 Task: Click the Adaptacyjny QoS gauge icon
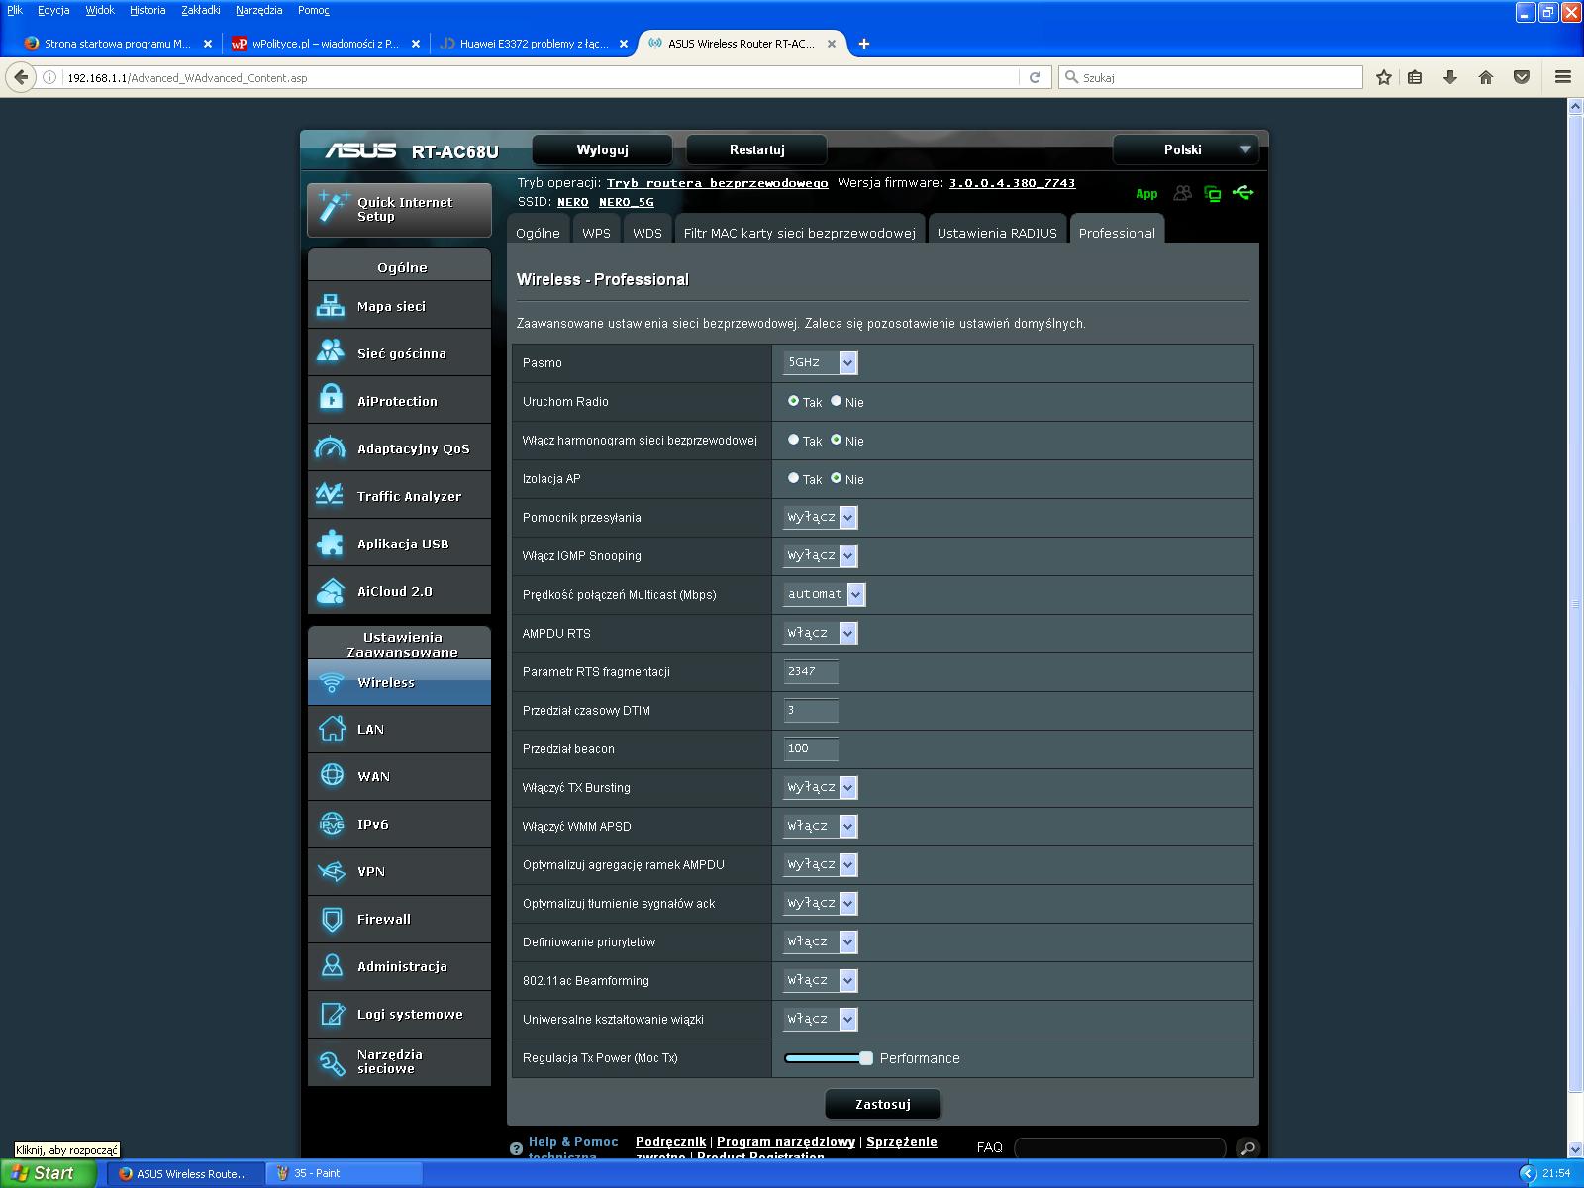(x=331, y=448)
